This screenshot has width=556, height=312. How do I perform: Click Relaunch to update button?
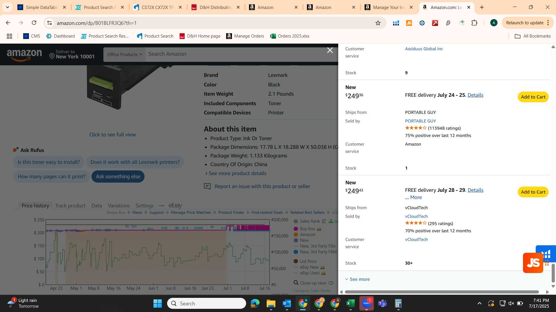[524, 23]
